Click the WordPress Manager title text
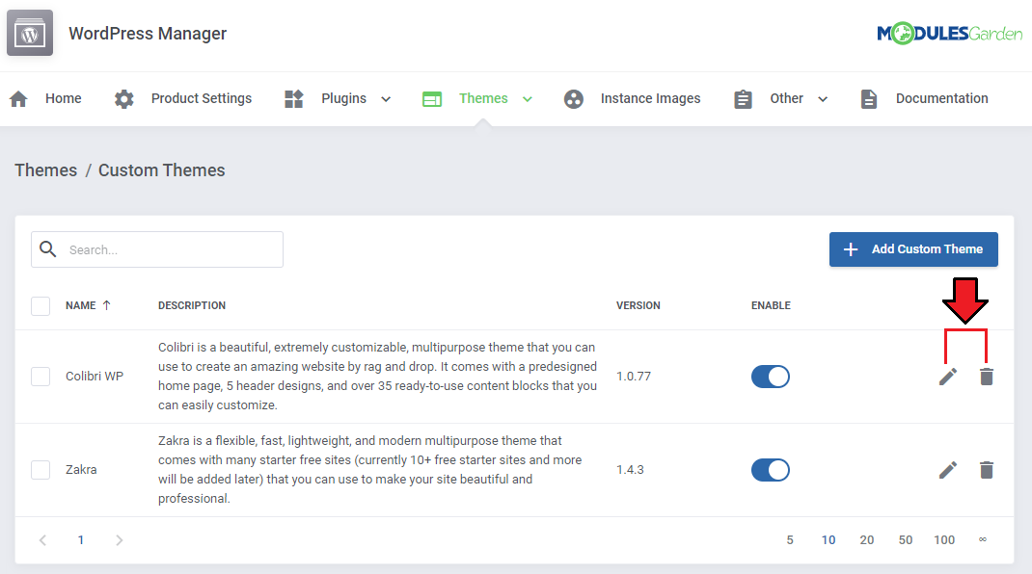 [148, 34]
